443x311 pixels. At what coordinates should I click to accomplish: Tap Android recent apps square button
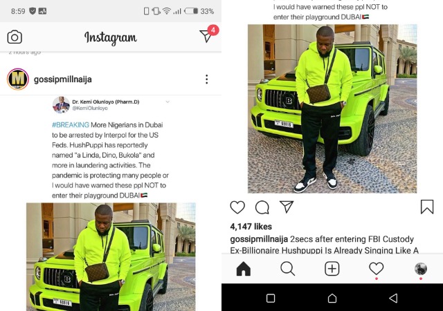(271, 299)
